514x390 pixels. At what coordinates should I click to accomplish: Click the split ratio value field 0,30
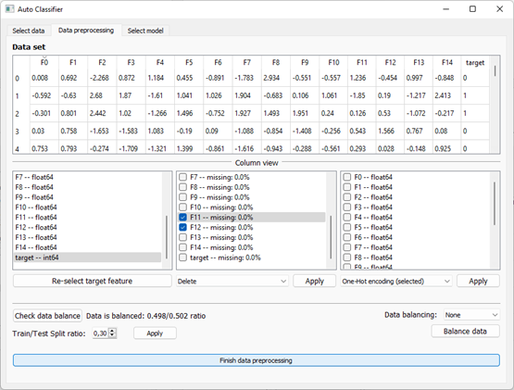100,333
